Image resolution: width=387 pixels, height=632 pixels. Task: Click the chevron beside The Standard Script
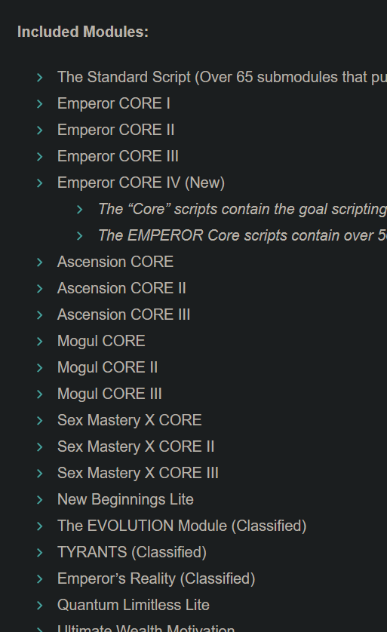click(39, 78)
